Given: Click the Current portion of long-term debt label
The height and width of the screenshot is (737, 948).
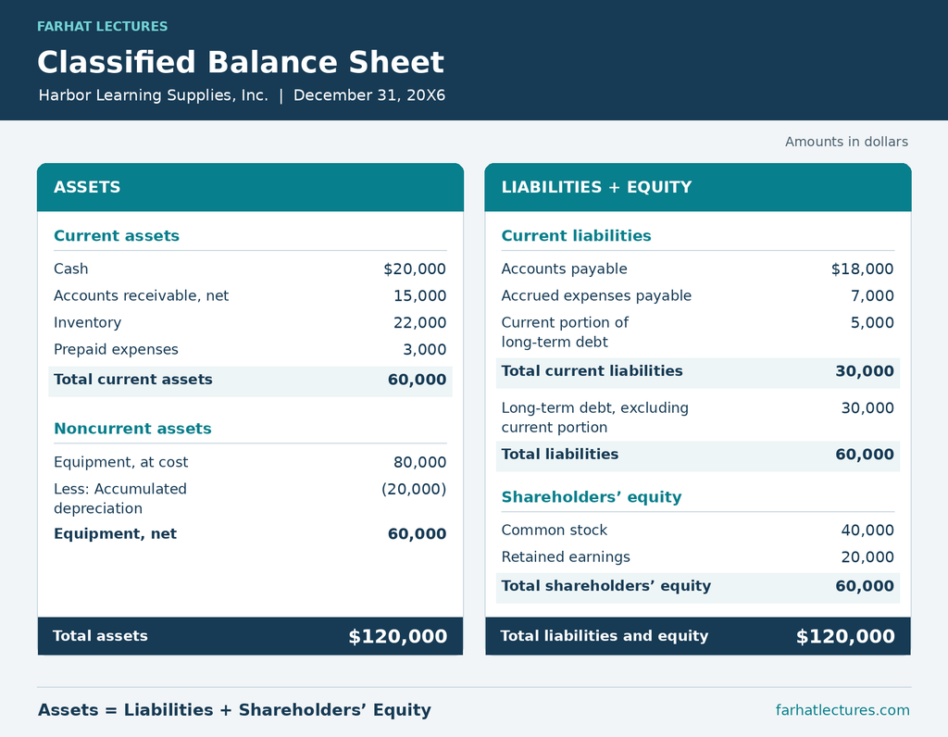Looking at the screenshot, I should [x=565, y=332].
